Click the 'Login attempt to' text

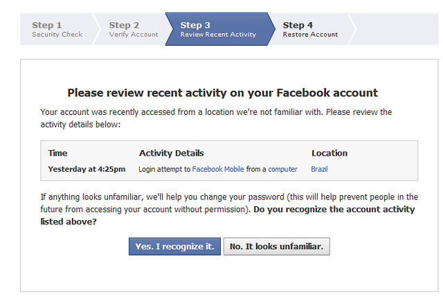[x=165, y=169]
